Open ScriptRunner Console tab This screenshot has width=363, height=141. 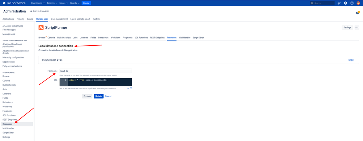point(51,38)
